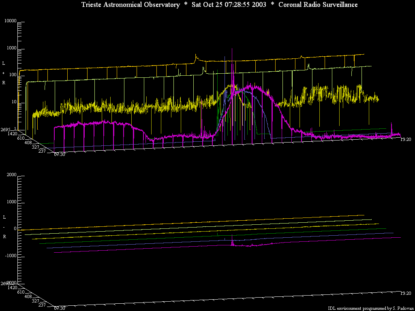Click the "327" frequency label in L-R plot
Image resolution: width=415 pixels, height=311 pixels.
click(x=35, y=301)
